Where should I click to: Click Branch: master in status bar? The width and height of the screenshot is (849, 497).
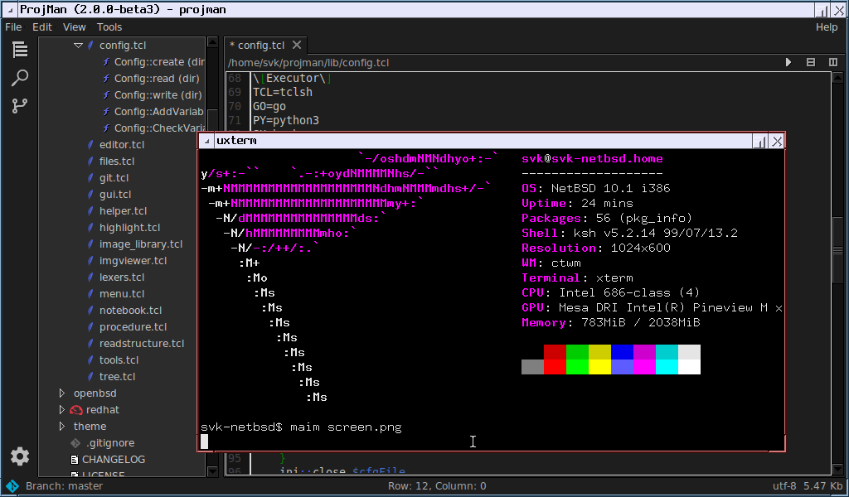[64, 486]
